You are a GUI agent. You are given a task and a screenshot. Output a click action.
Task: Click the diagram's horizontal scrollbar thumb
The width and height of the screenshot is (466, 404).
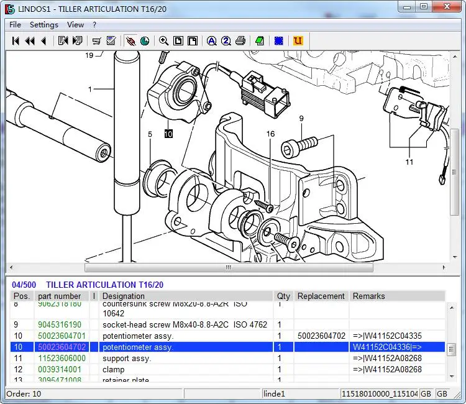click(228, 268)
